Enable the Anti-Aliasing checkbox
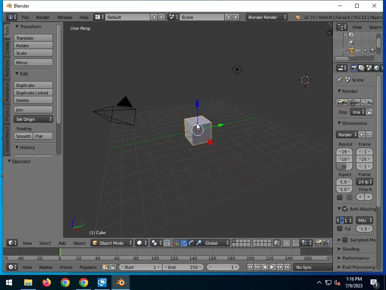This screenshot has width=386, height=290. (345, 208)
